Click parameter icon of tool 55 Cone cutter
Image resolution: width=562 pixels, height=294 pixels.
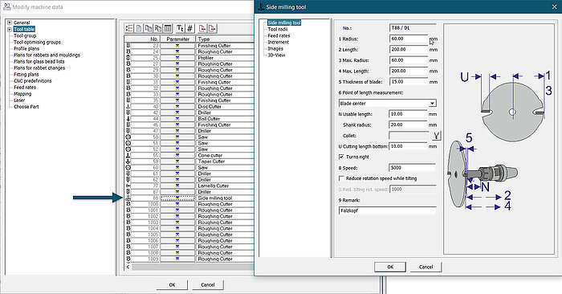point(177,155)
